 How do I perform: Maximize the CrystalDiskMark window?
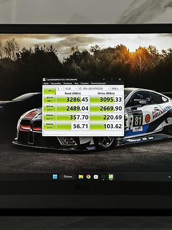[x=112, y=79]
